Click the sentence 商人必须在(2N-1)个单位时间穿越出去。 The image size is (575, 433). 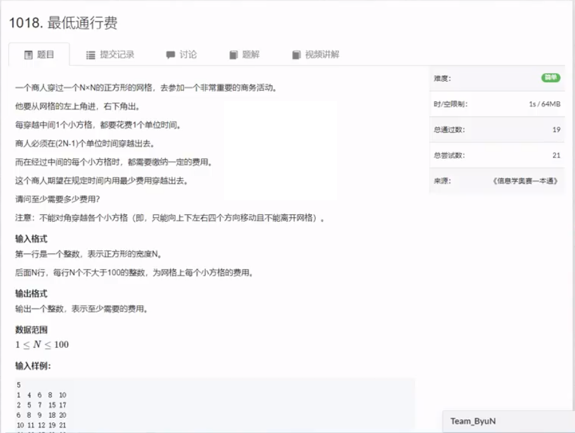tap(85, 143)
